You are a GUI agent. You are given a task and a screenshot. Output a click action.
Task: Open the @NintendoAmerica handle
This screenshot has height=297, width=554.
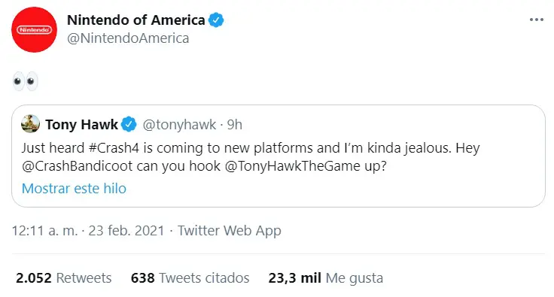(x=128, y=38)
